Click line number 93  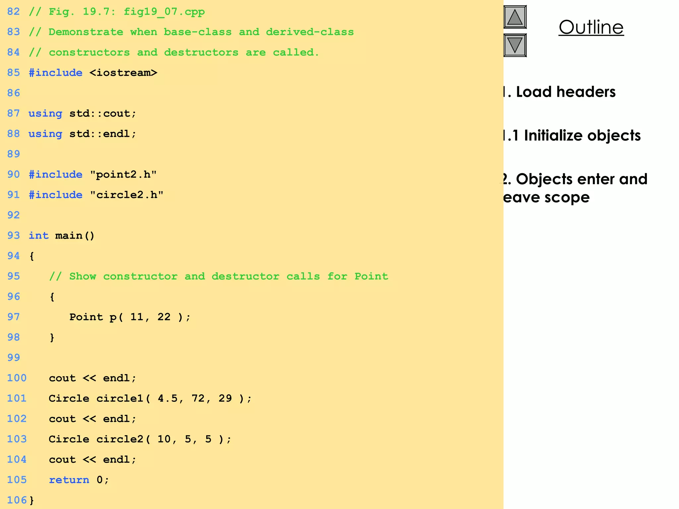14,236
